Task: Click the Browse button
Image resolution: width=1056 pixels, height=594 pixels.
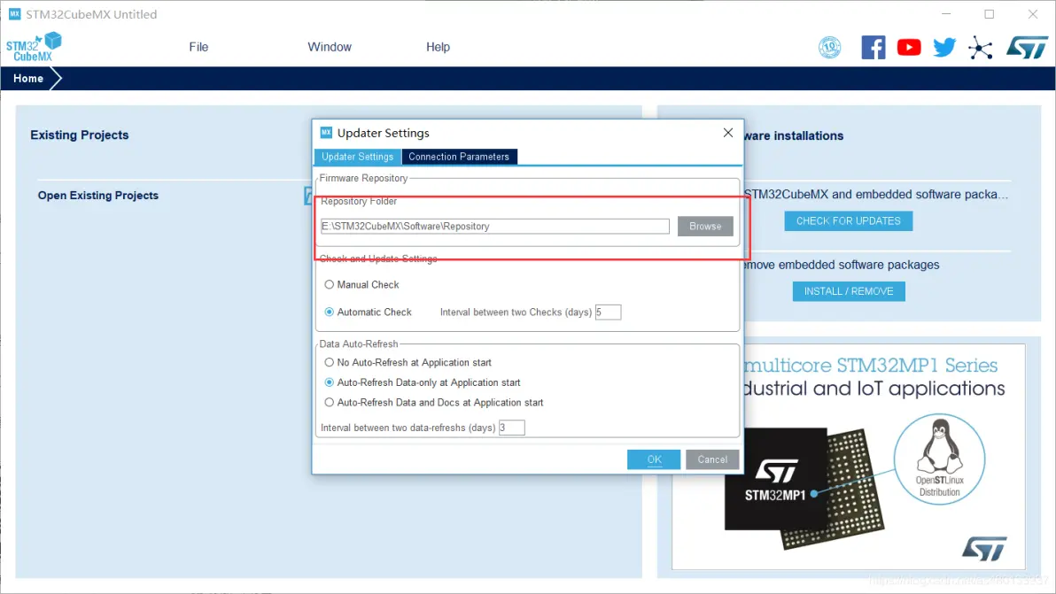Action: [705, 226]
